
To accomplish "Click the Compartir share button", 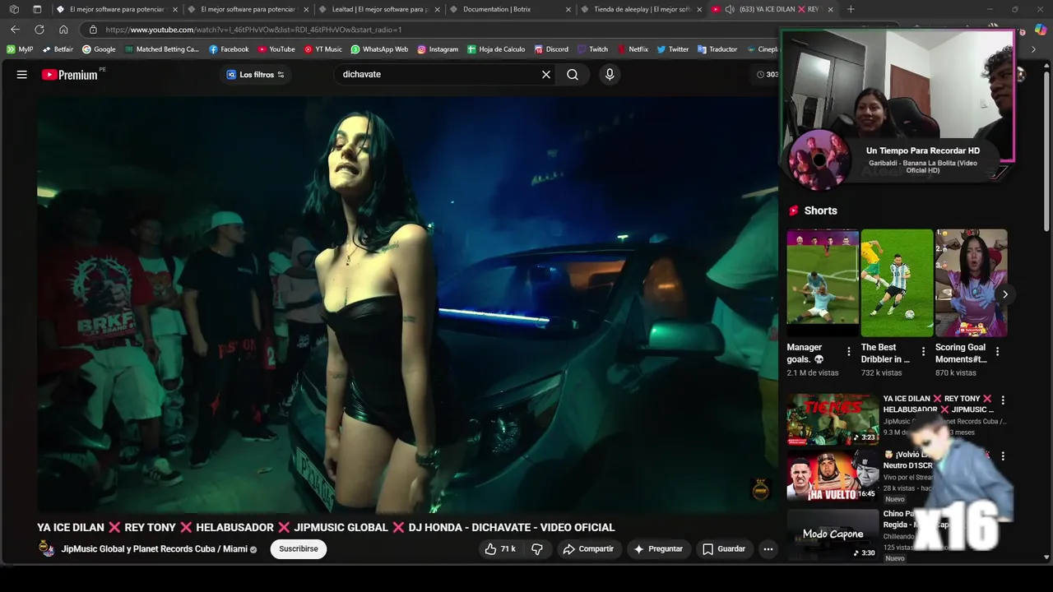I will tap(588, 548).
